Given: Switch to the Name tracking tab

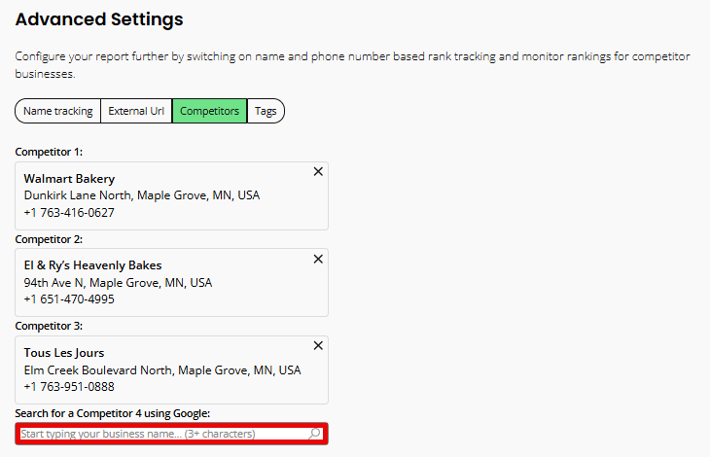Looking at the screenshot, I should click(58, 111).
